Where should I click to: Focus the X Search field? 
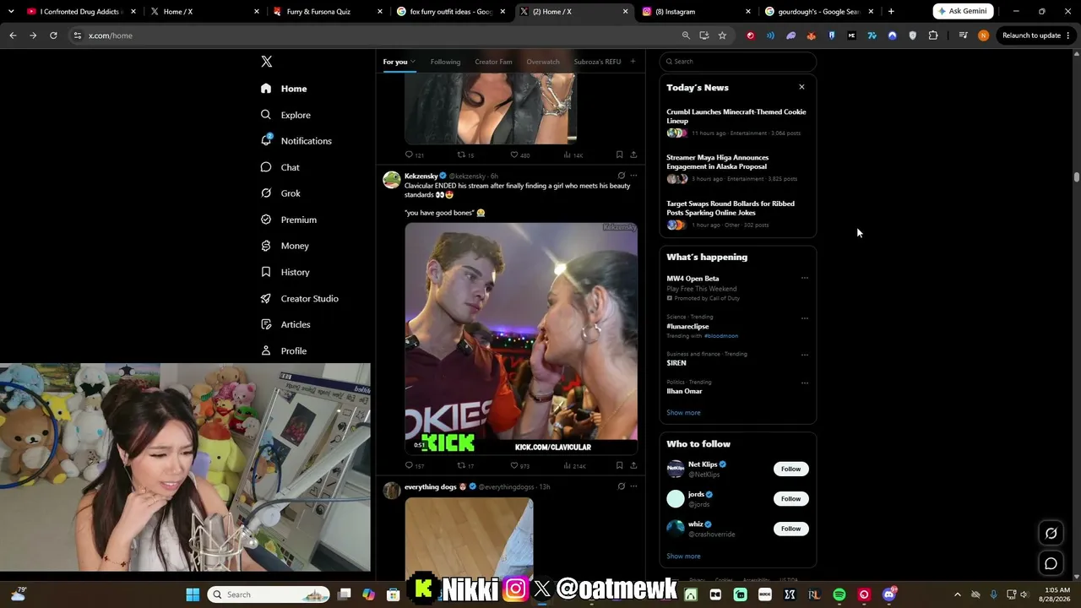(x=738, y=62)
